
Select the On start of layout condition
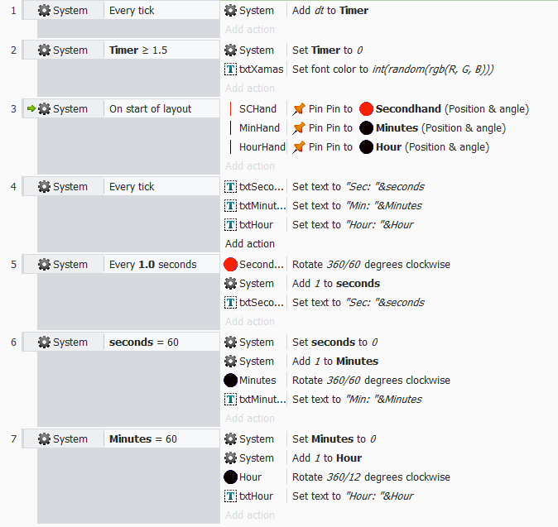click(150, 109)
